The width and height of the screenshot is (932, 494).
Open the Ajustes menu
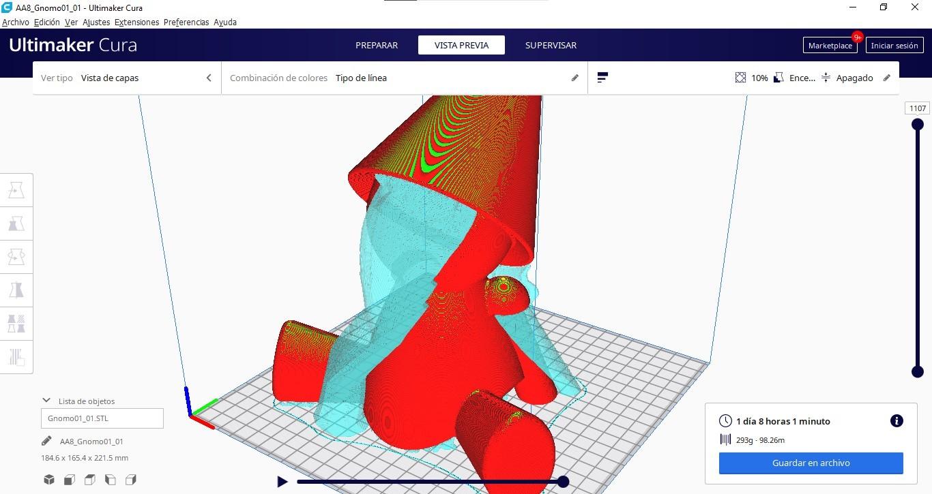pyautogui.click(x=96, y=22)
